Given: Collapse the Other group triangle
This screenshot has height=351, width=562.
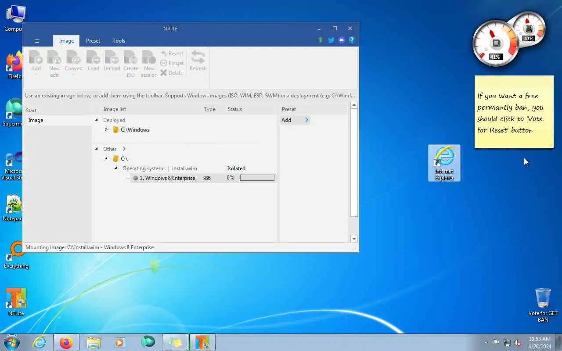Looking at the screenshot, I should [97, 149].
